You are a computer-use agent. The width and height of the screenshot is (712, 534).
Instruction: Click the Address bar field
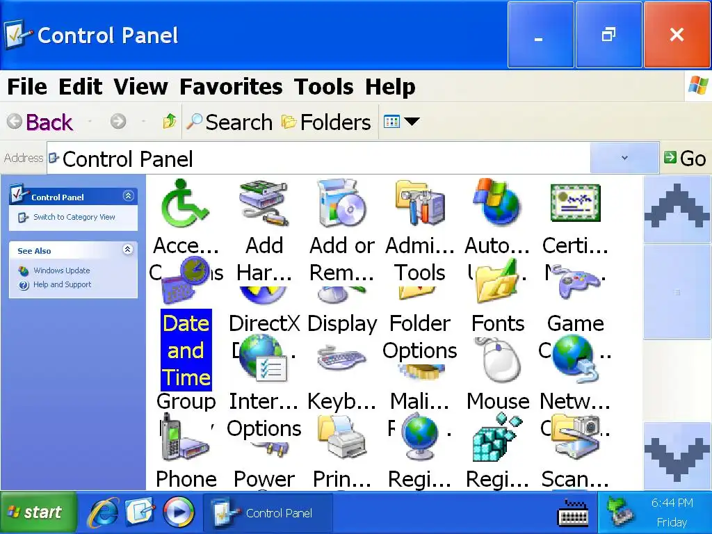coord(318,158)
